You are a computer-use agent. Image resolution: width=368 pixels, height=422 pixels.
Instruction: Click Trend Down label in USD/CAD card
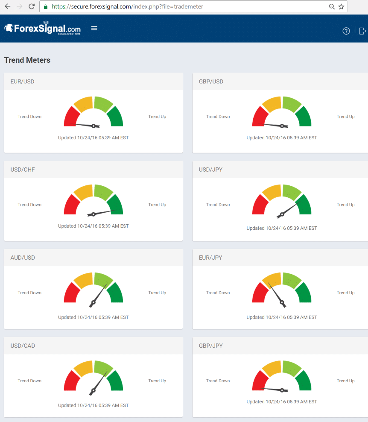pyautogui.click(x=29, y=381)
